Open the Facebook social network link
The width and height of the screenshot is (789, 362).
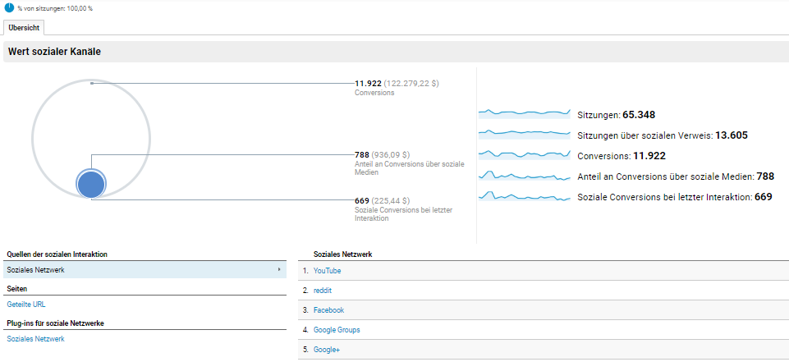click(x=328, y=310)
